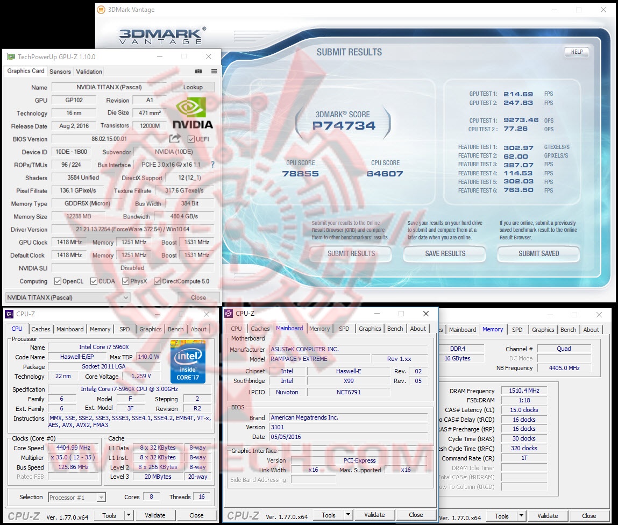
Task: Click the GPU-Z screenshot camera icon
Action: (198, 72)
